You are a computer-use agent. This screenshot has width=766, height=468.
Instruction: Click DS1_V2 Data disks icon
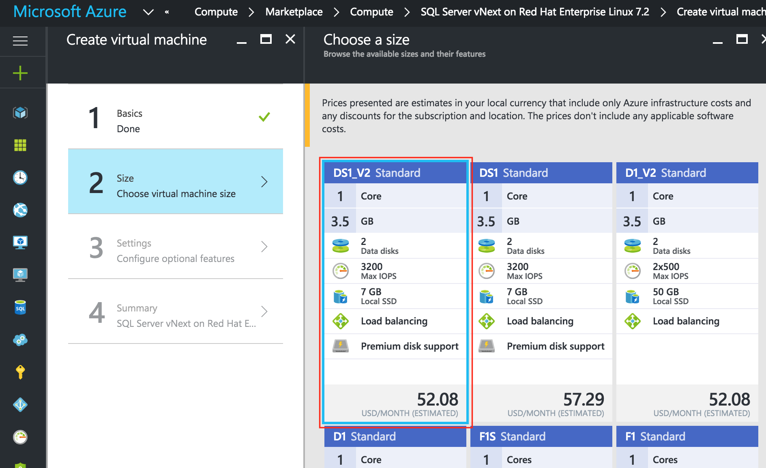tap(341, 246)
